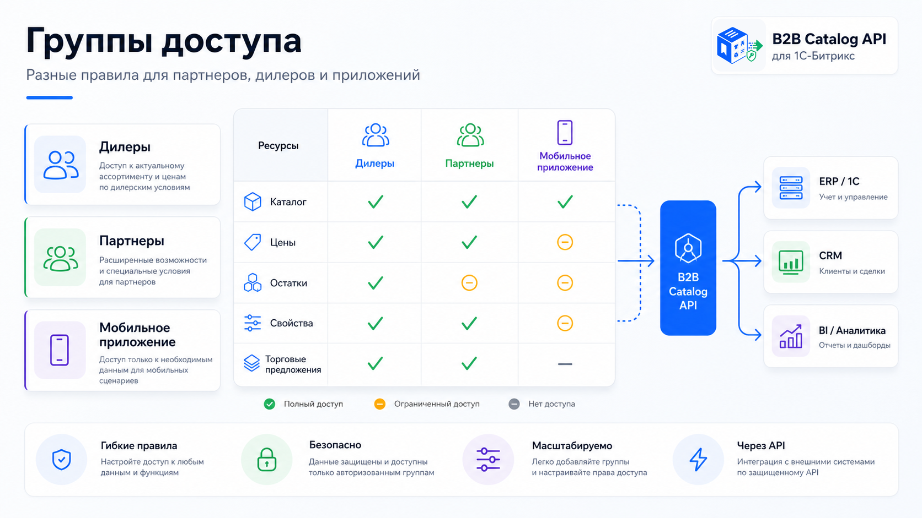
Task: Click the Цены price tag icon
Action: [253, 242]
